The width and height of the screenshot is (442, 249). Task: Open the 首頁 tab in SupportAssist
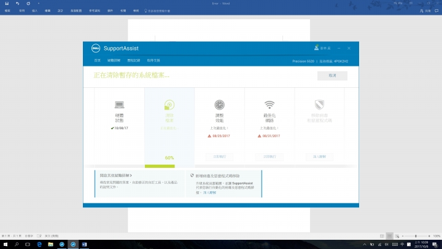[97, 60]
